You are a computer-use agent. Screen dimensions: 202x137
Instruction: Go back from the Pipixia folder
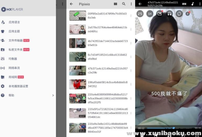(71, 4)
